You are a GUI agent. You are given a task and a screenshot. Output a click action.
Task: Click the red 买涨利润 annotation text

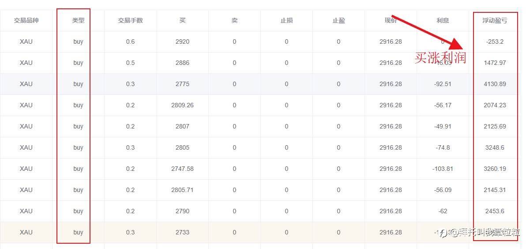coord(440,57)
